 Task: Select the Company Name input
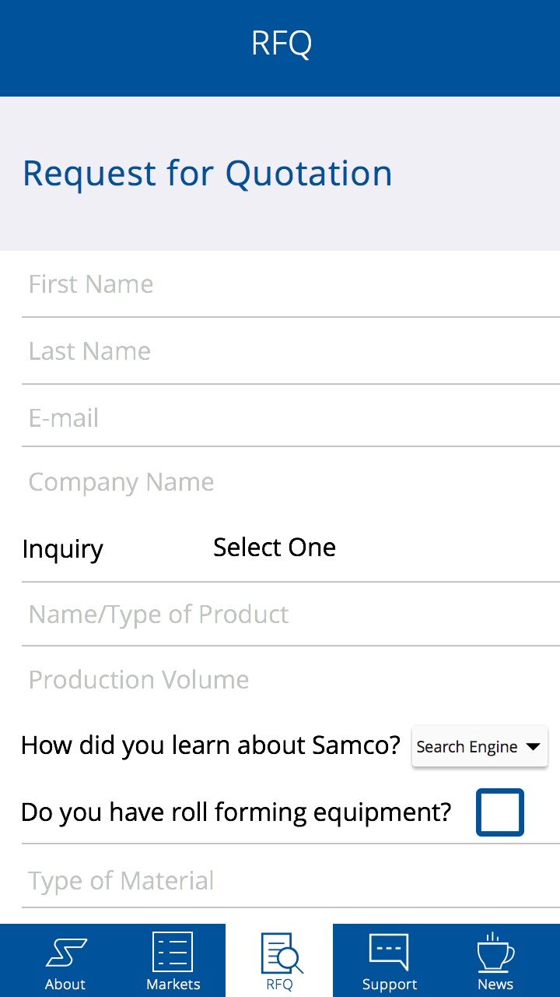pos(291,482)
